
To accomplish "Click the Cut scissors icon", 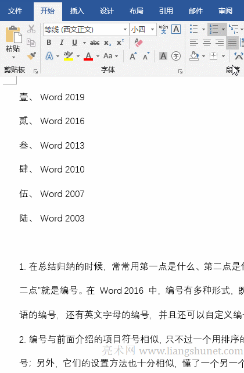I will [x=31, y=29].
